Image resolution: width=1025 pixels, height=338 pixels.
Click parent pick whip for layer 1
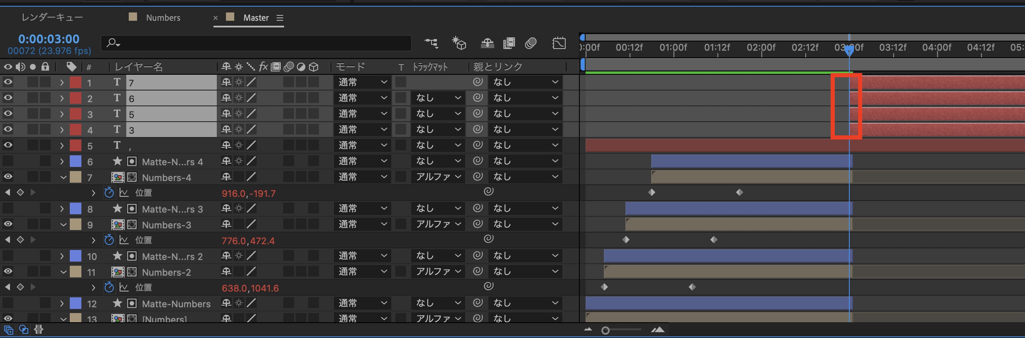tap(478, 82)
